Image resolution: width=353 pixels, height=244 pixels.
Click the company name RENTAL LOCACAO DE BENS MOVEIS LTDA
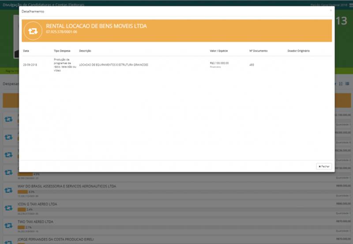click(96, 26)
